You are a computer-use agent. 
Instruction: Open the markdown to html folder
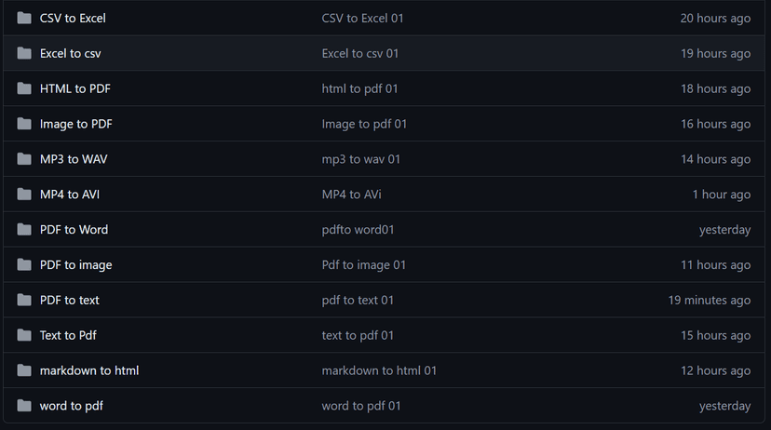pyautogui.click(x=88, y=370)
